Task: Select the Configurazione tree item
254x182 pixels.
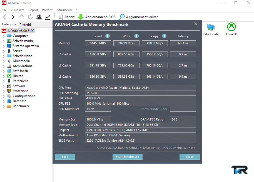Action: point(24,96)
